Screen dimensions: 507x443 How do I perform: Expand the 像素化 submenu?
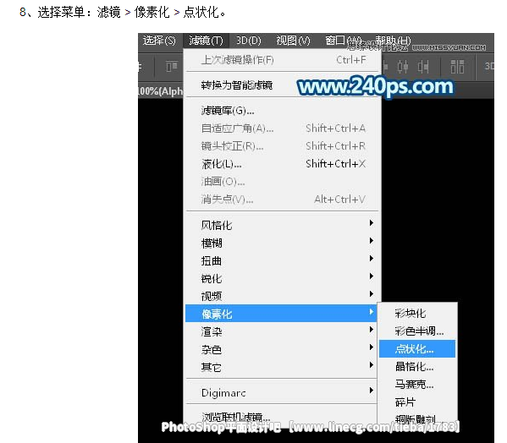282,313
